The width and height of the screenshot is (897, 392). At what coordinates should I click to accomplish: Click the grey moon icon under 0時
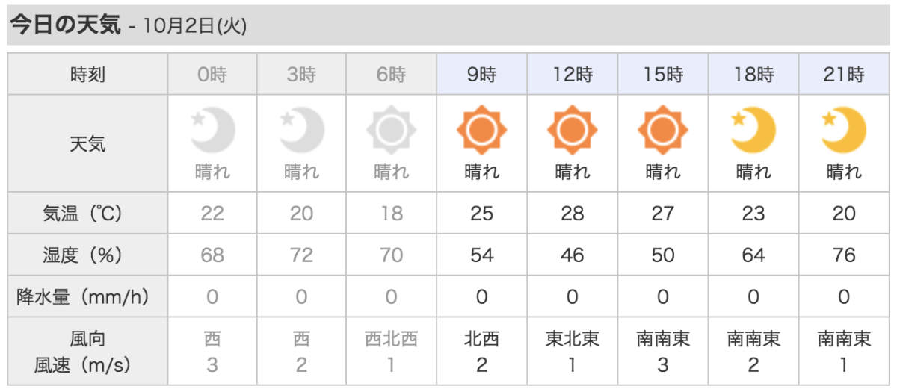coord(214,131)
